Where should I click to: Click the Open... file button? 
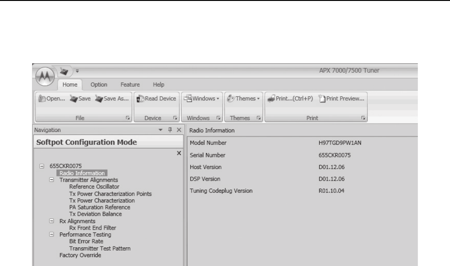click(52, 98)
